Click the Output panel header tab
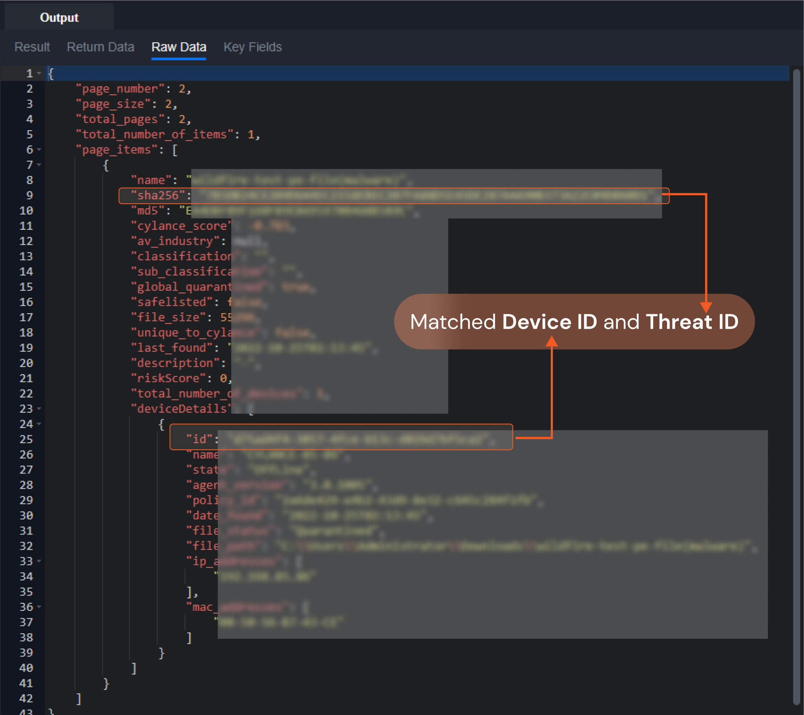The width and height of the screenshot is (804, 715). (59, 17)
